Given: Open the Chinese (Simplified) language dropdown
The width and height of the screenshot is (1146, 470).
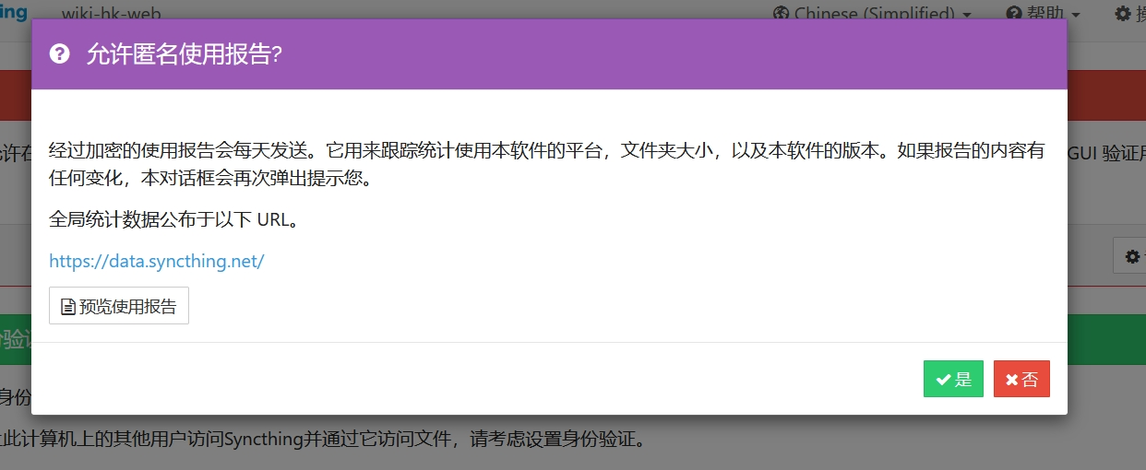Looking at the screenshot, I should click(872, 14).
